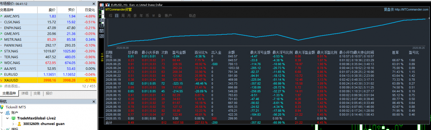Click the 禁 disable icon on the side strip

pyautogui.click(x=101, y=31)
